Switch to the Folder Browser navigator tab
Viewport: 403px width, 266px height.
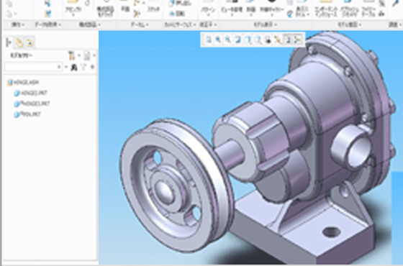(19, 42)
